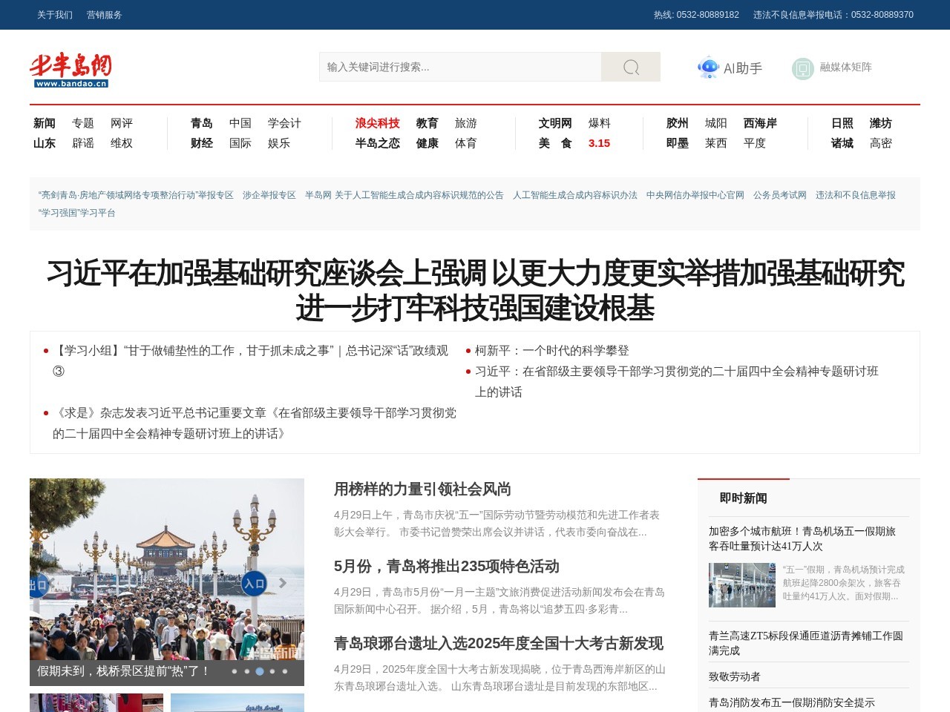The width and height of the screenshot is (950, 712).
Task: Go to 青岛 navigation section
Action: click(x=202, y=123)
